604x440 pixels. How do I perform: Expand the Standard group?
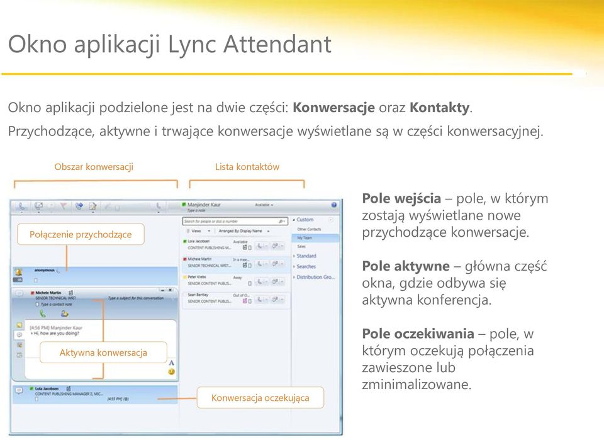[x=294, y=256]
